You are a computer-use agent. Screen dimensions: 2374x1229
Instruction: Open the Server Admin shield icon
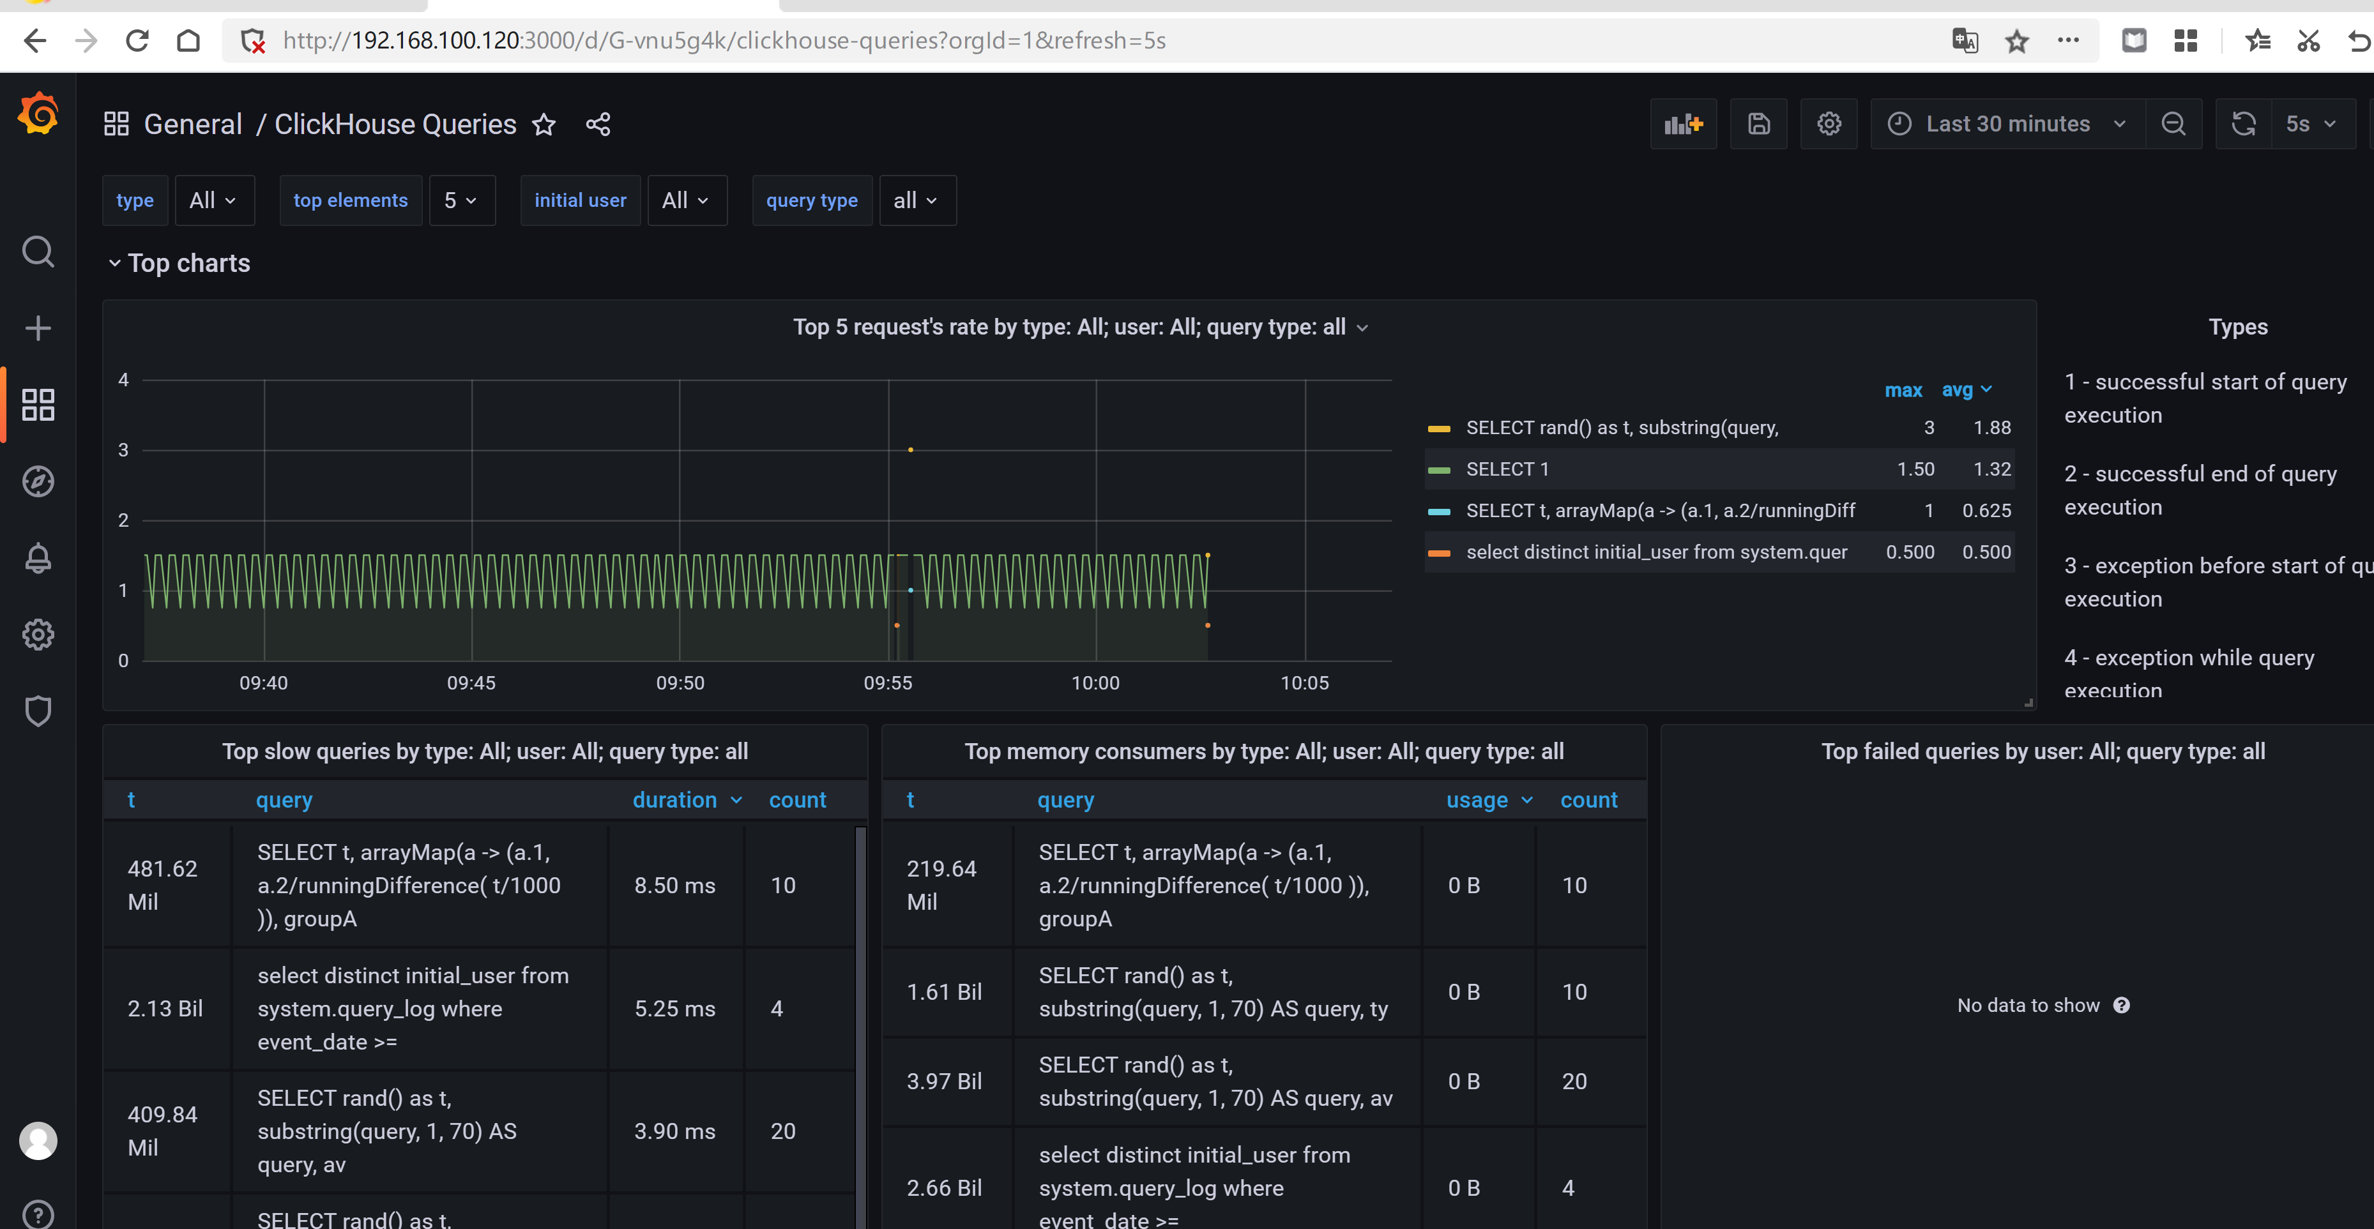pos(38,711)
